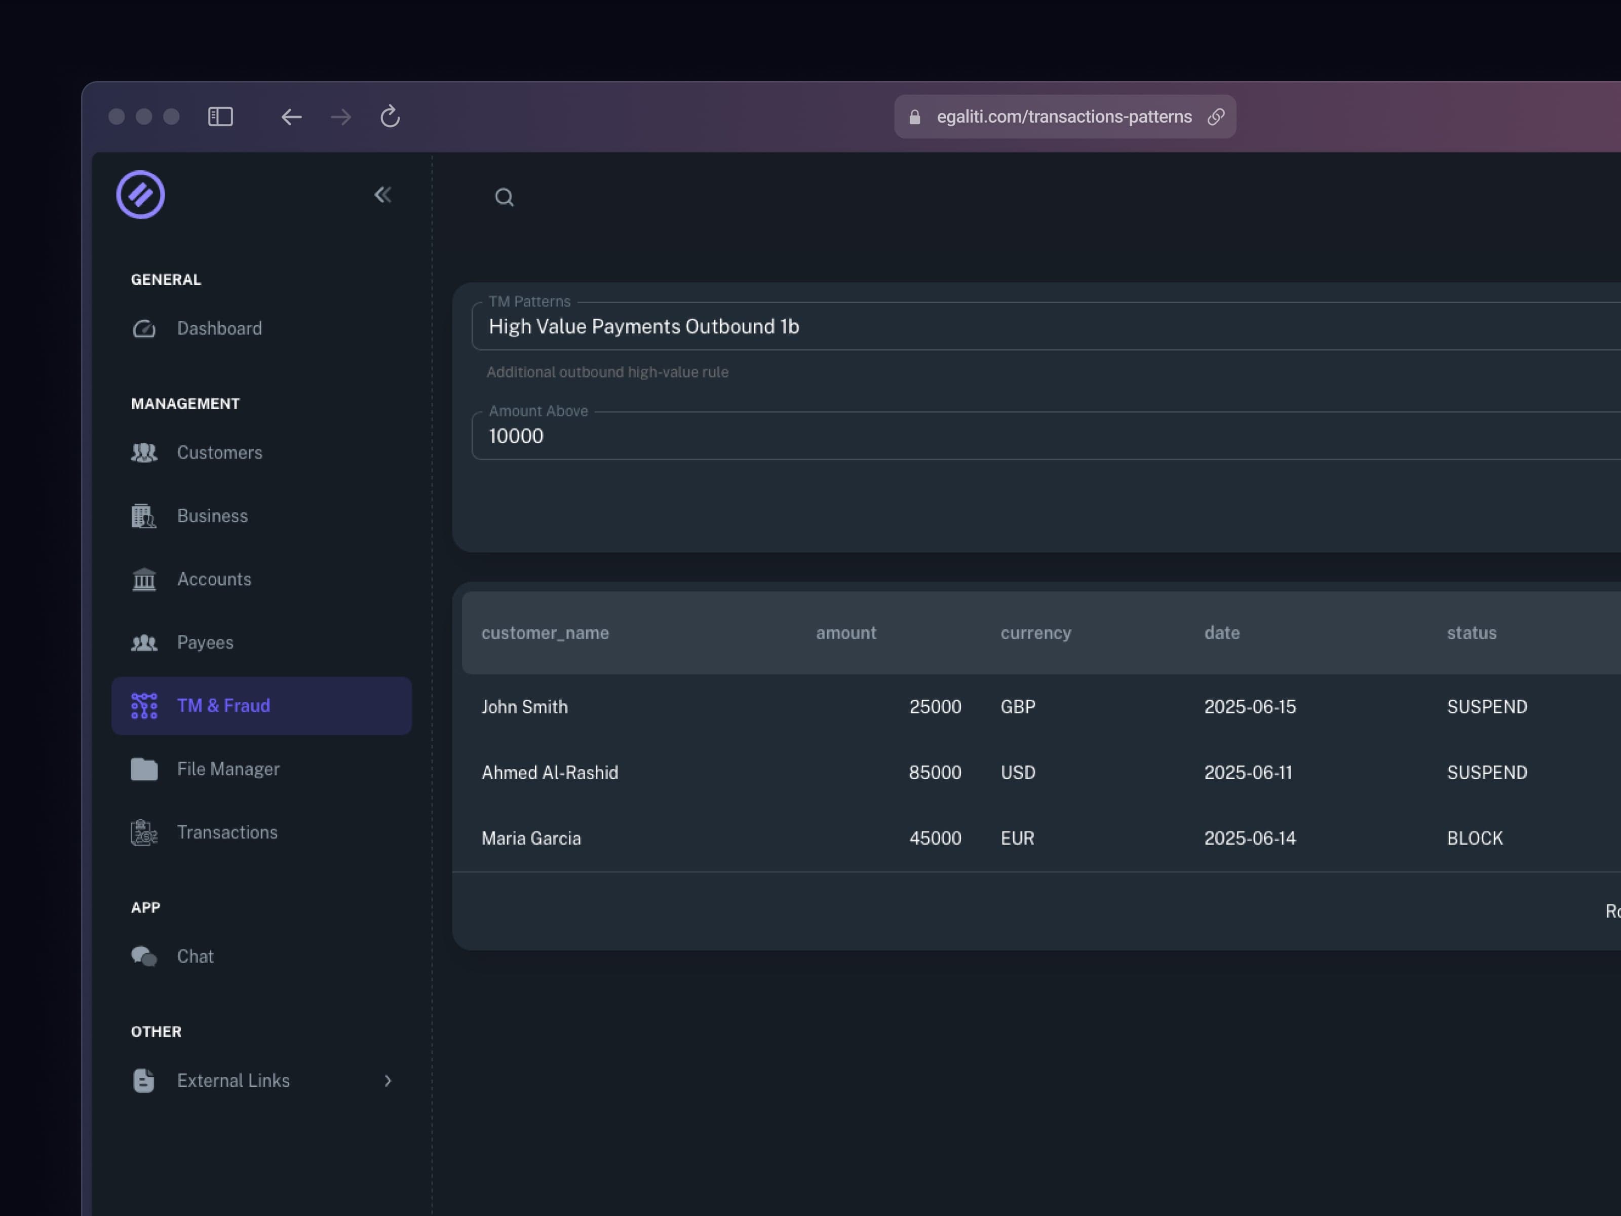Viewport: 1621px width, 1216px height.
Task: Sort by date column header
Action: click(x=1222, y=633)
